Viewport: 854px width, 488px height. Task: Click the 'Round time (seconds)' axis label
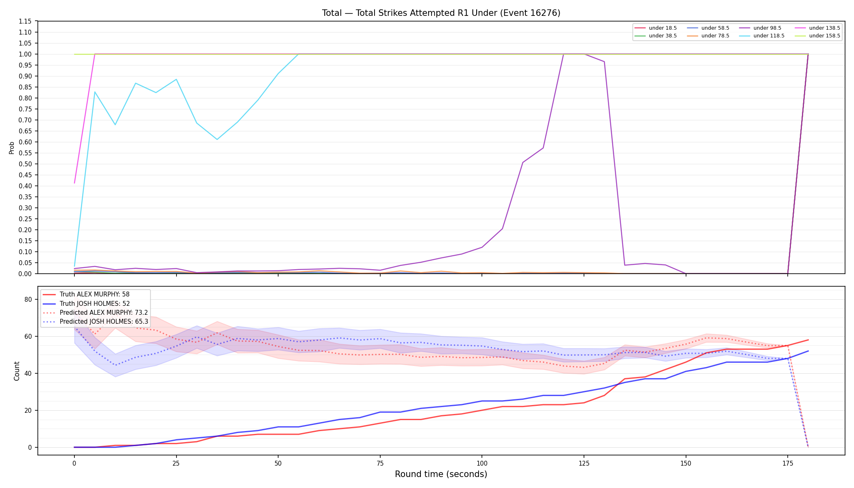click(441, 474)
